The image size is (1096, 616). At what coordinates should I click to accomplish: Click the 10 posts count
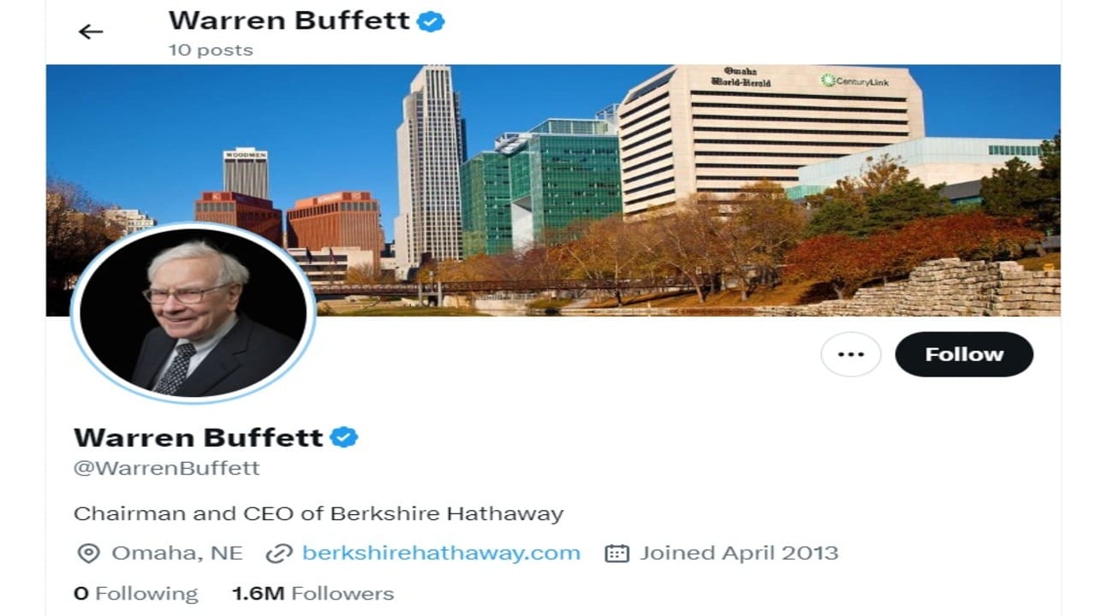211,50
